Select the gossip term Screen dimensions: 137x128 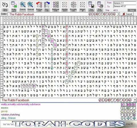pyautogui.click(x=4, y=111)
